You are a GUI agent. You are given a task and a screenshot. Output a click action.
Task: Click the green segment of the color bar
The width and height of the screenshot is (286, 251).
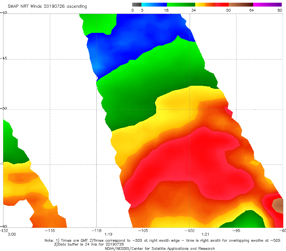[x=181, y=5]
